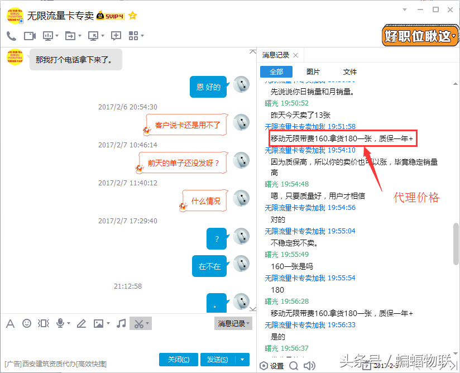
Task: Start a voice call from the toolbar
Action: coord(11,35)
